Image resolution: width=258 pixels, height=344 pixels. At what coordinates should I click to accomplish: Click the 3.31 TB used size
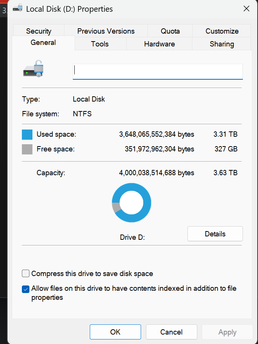226,134
